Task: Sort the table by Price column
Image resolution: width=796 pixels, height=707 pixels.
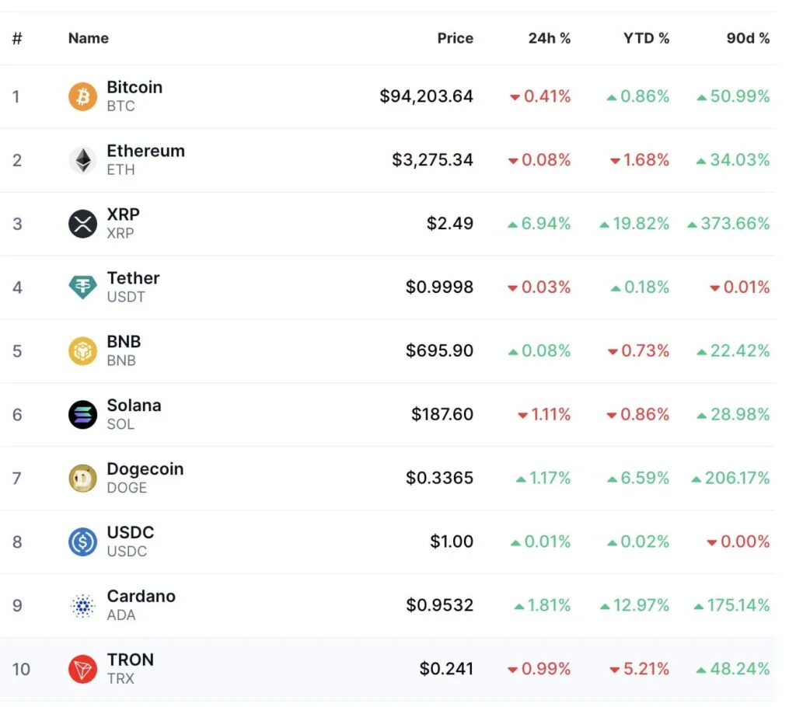Action: pos(455,38)
